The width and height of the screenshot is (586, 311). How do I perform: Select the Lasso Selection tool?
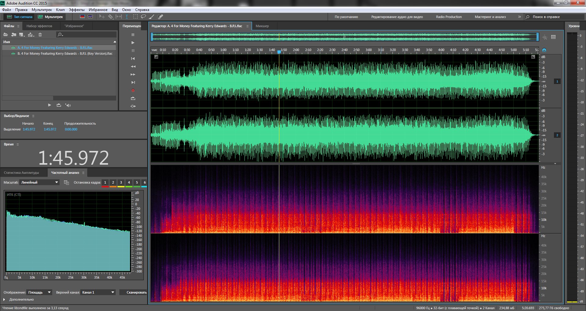(143, 17)
